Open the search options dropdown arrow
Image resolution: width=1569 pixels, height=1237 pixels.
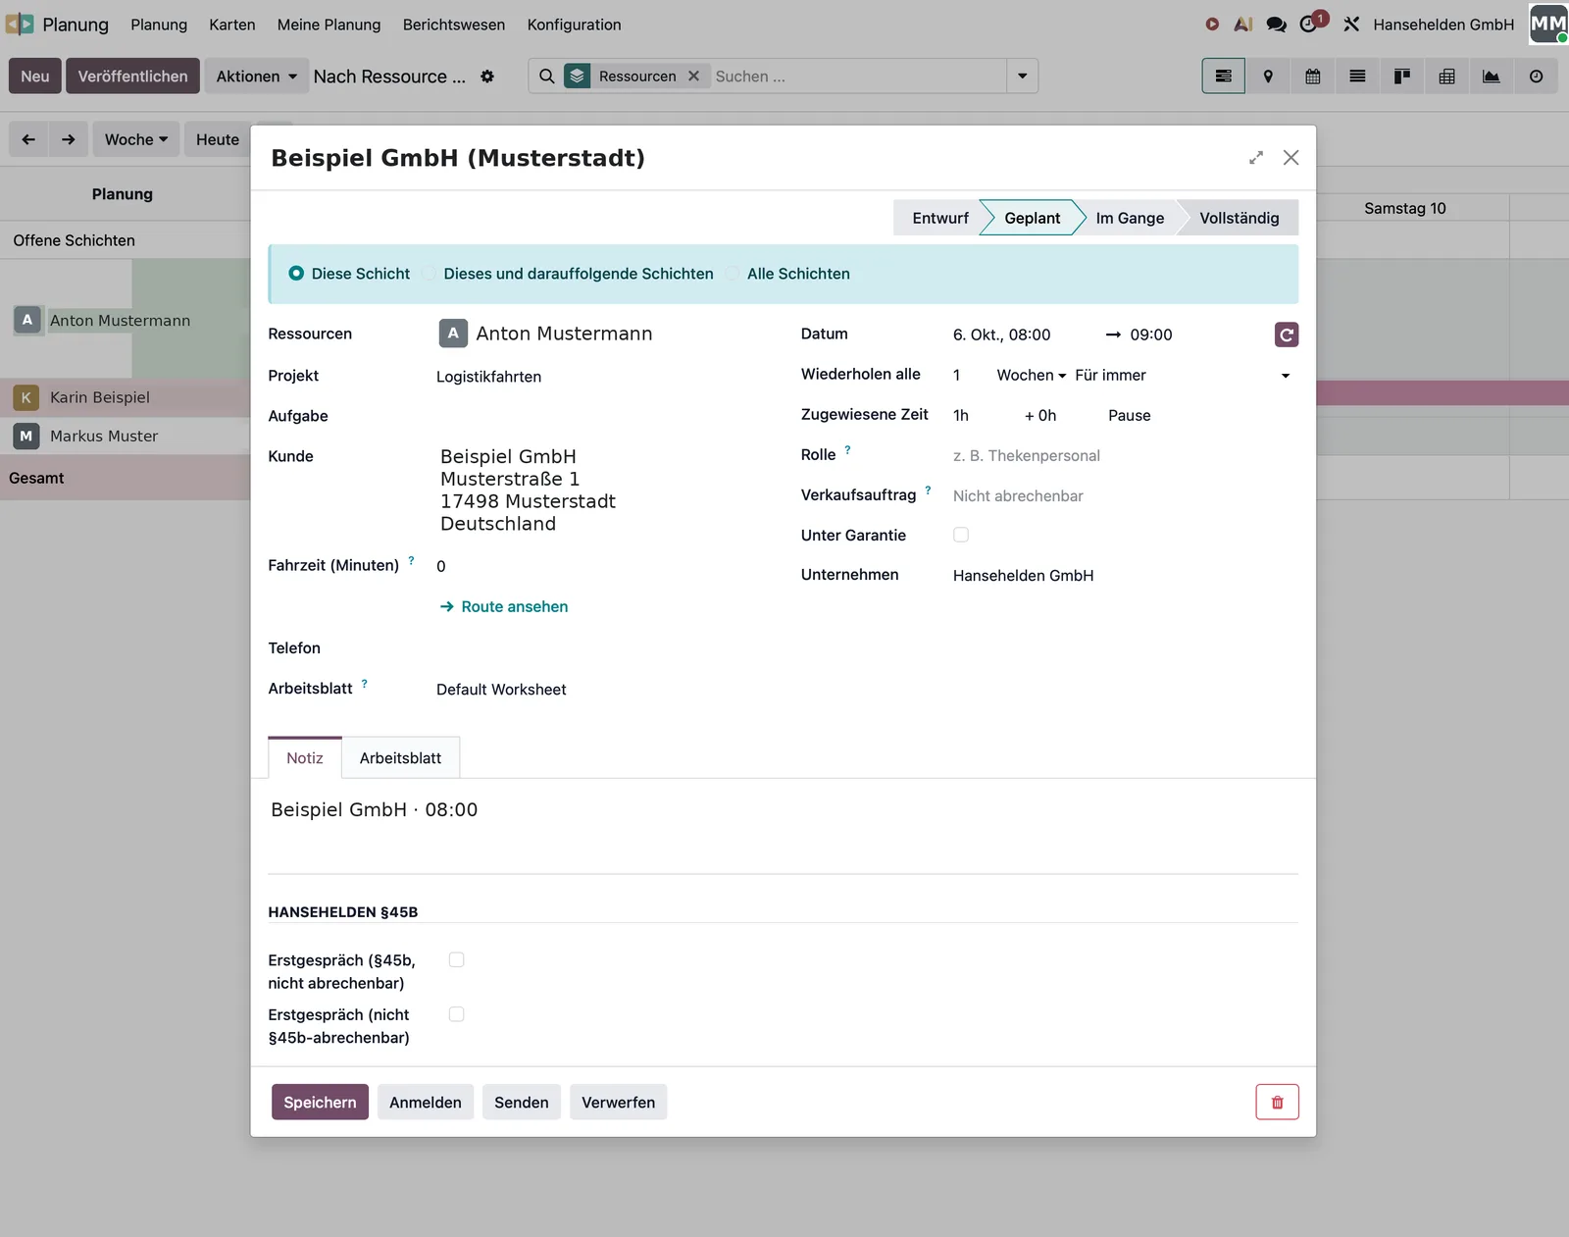tap(1023, 77)
